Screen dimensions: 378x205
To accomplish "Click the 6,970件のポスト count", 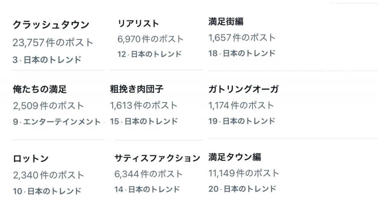I will pos(151,39).
